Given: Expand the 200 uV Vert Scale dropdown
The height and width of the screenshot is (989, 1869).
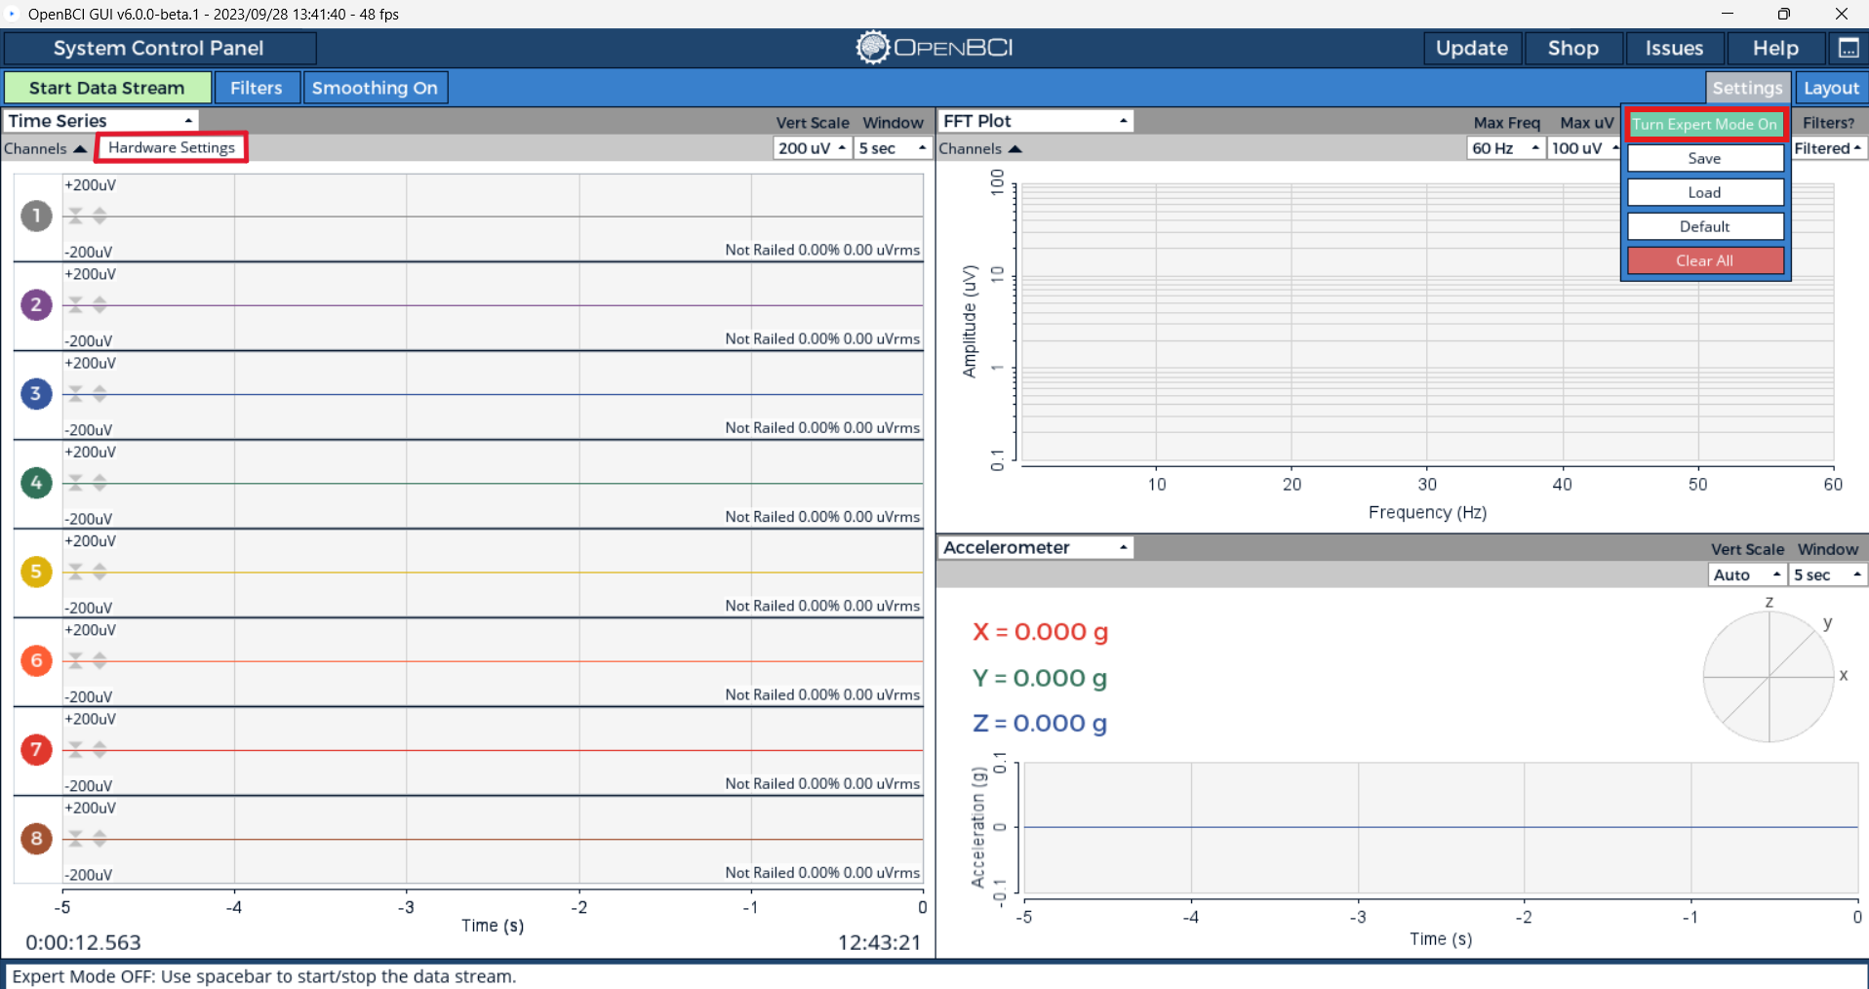Looking at the screenshot, I should click(x=812, y=148).
